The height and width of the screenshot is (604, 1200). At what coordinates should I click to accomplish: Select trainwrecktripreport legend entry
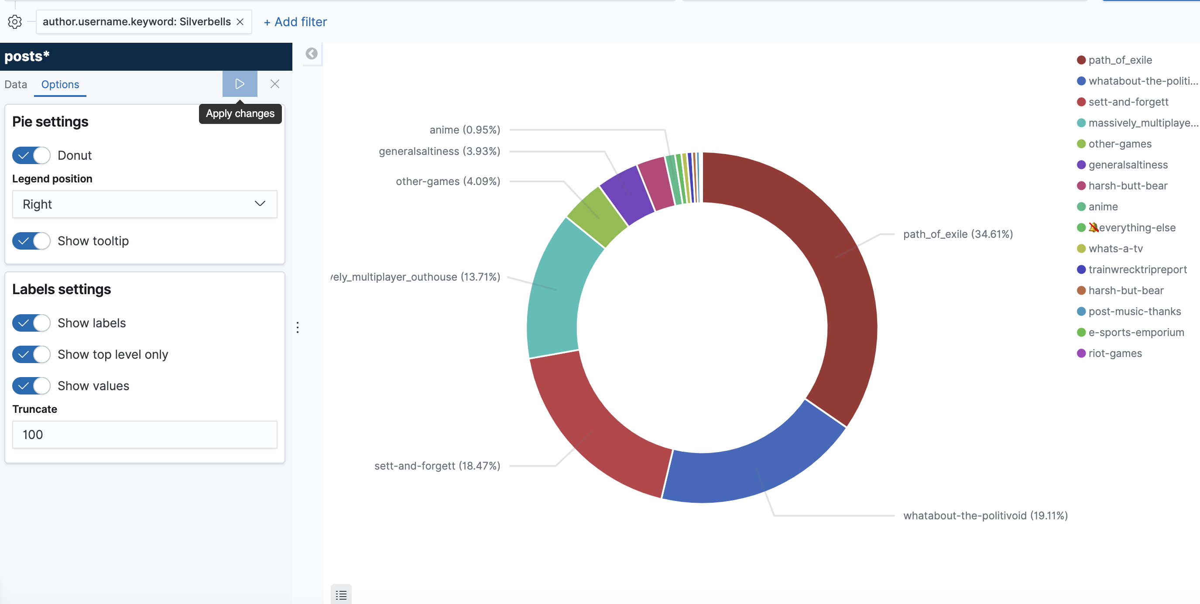1132,270
